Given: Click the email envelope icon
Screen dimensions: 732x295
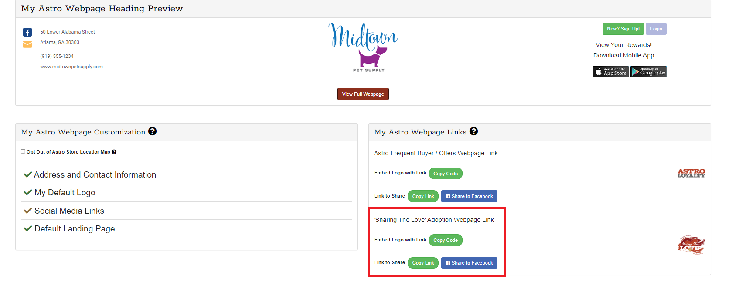Looking at the screenshot, I should [x=27, y=44].
